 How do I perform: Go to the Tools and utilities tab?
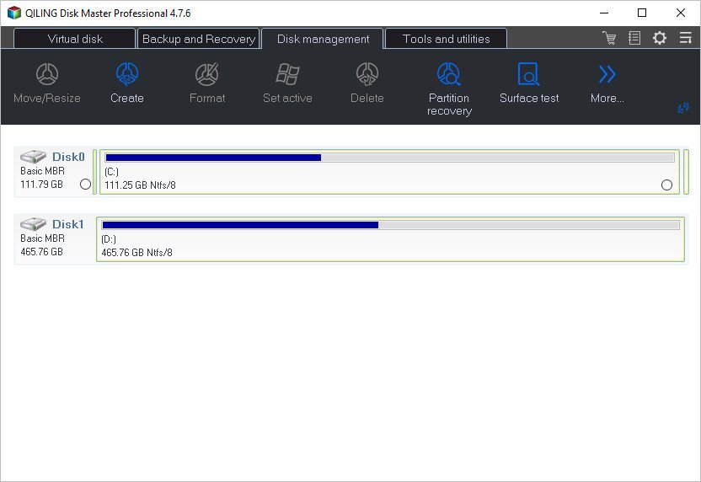(x=446, y=39)
